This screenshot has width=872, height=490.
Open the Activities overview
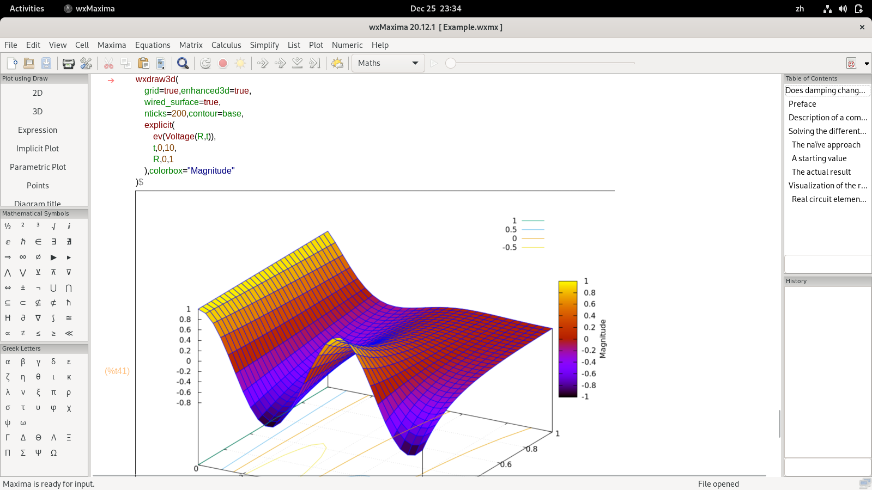(x=27, y=9)
